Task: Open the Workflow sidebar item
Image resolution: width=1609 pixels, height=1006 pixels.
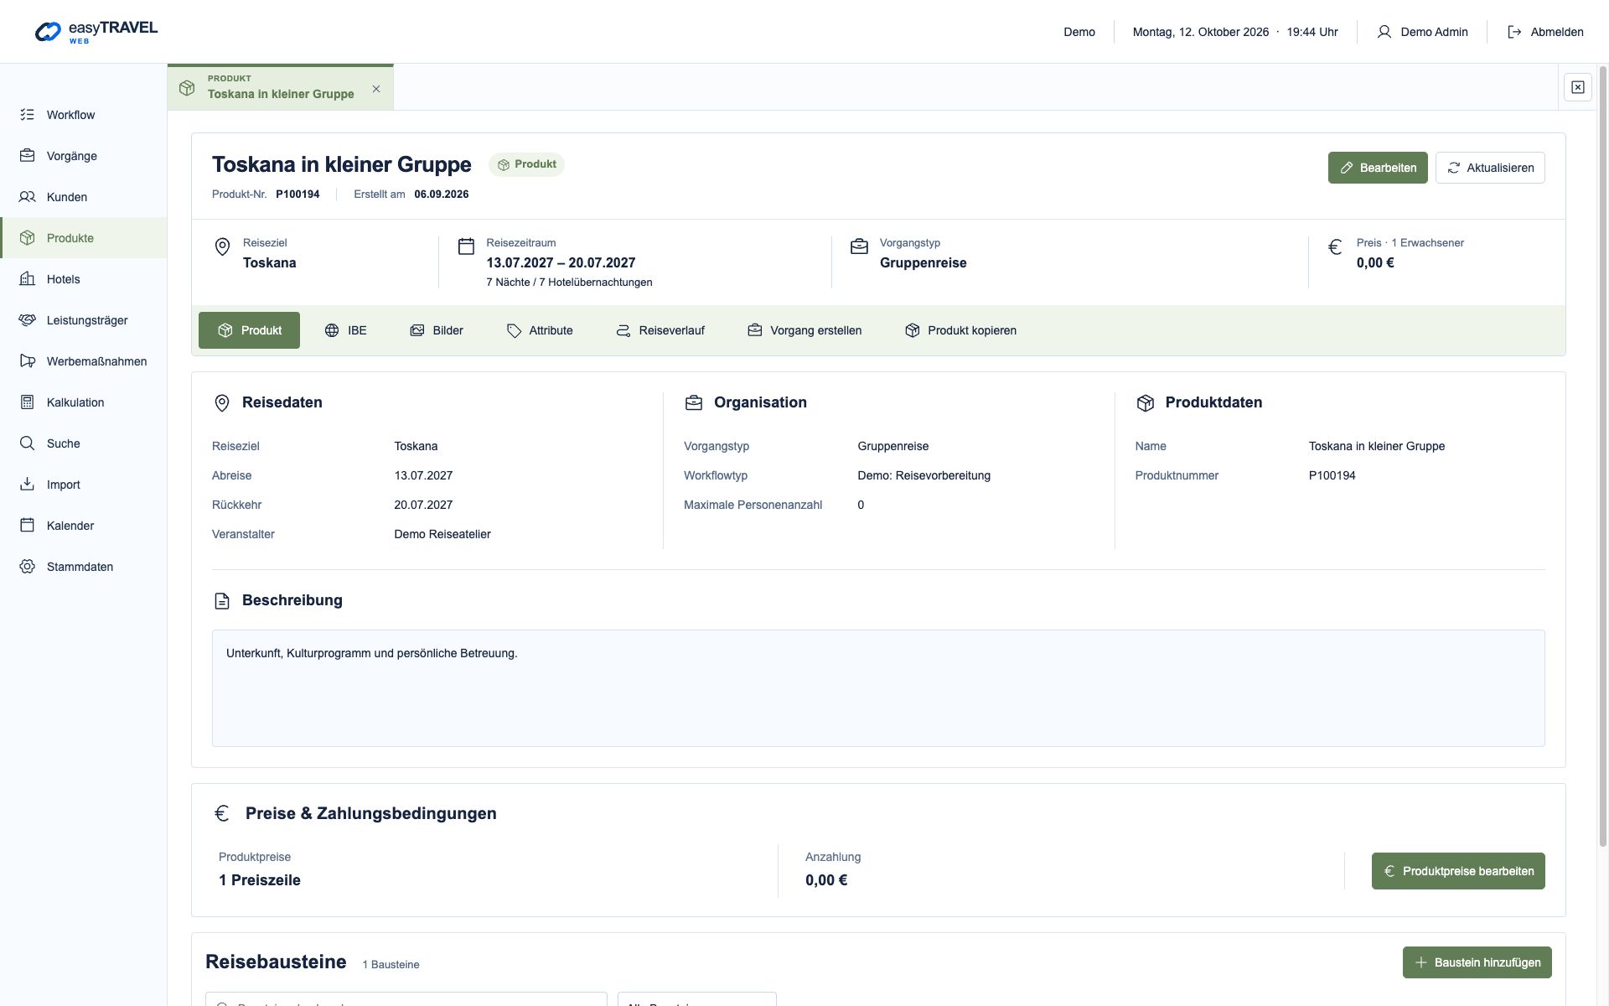Action: coord(83,115)
